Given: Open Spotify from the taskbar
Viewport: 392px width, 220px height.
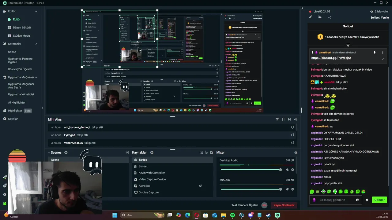Looking at the screenshot, I should point(232,215).
